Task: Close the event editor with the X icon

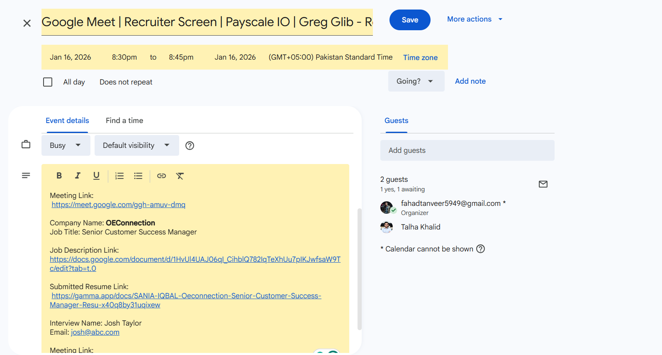Action: [27, 23]
